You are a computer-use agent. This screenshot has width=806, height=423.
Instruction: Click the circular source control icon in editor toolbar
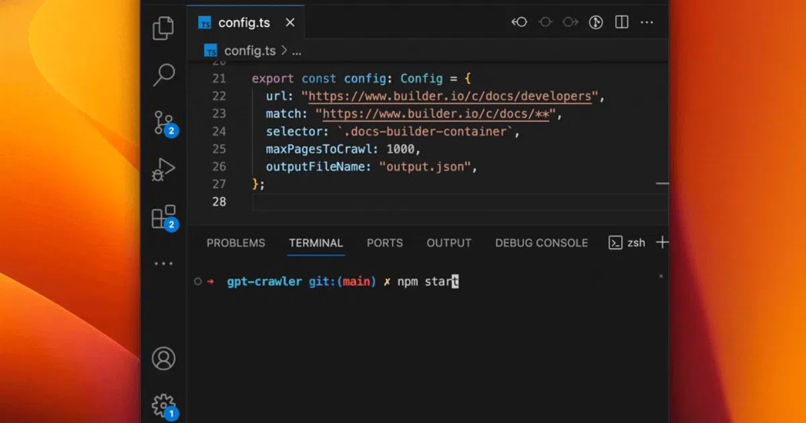pos(596,22)
